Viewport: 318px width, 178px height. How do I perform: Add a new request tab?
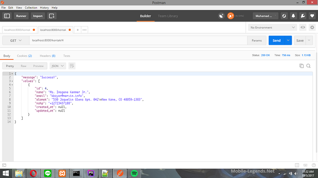tap(78, 30)
